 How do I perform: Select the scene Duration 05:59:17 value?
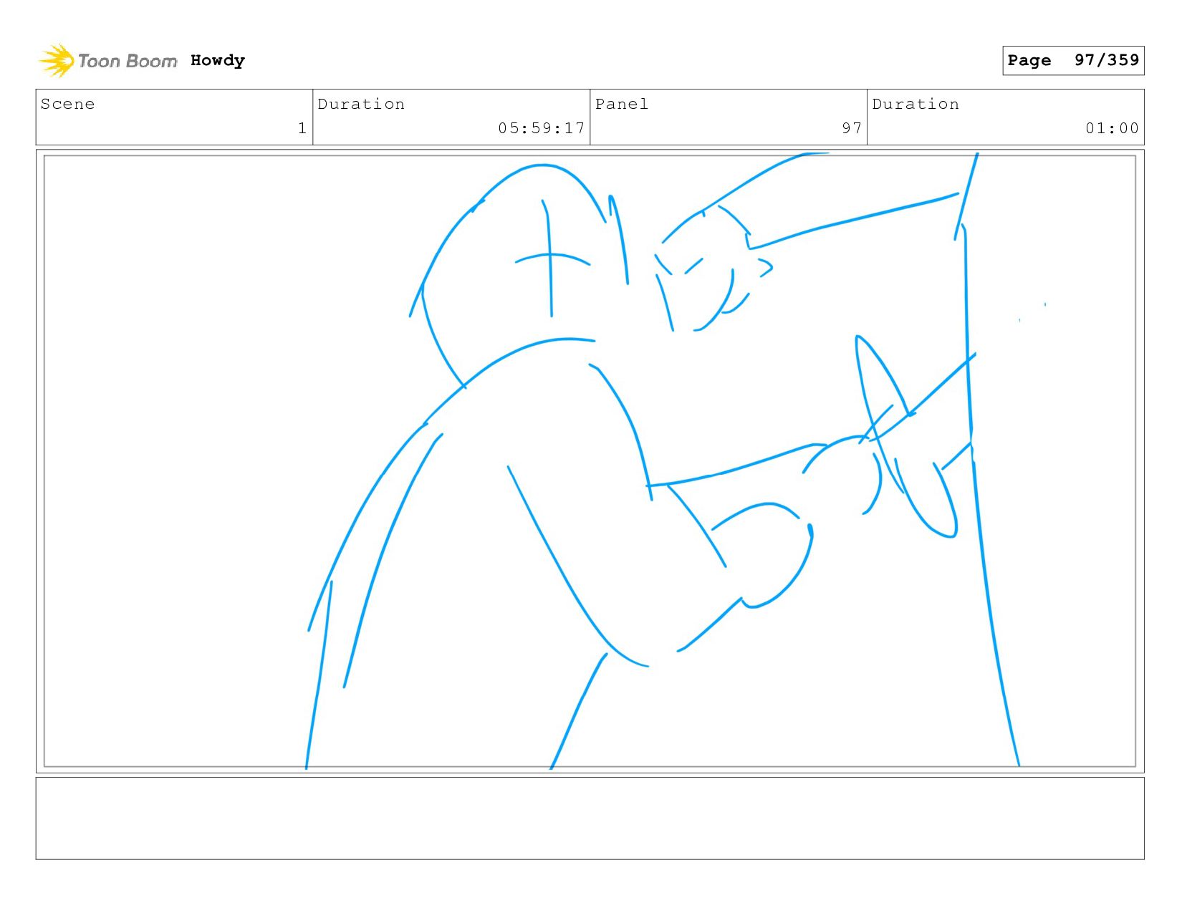click(x=542, y=128)
